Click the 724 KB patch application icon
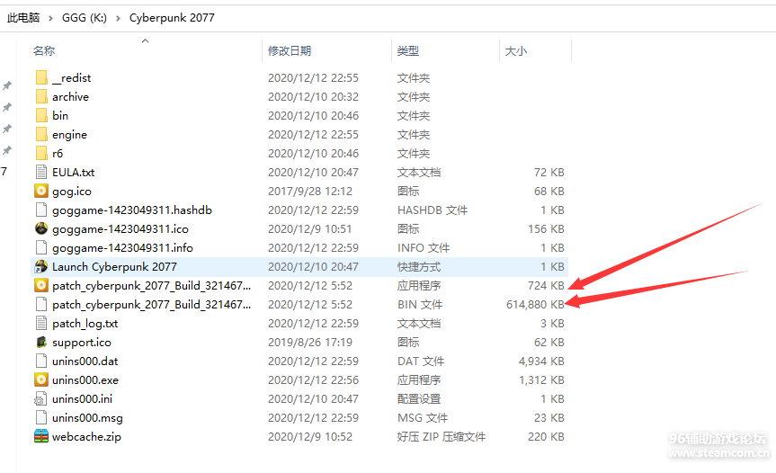 click(41, 285)
